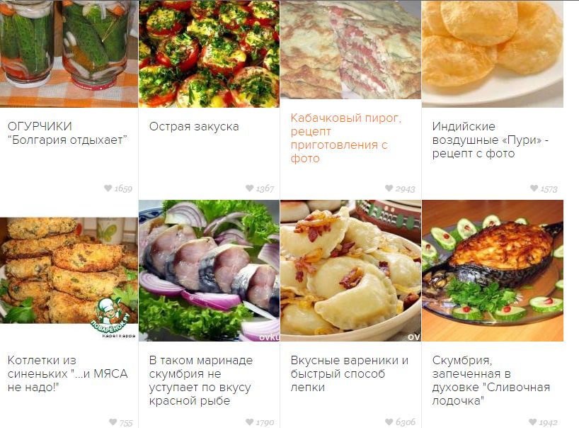Like the Сливочная лодочка recipe heart
The height and width of the screenshot is (428, 579).
532,422
